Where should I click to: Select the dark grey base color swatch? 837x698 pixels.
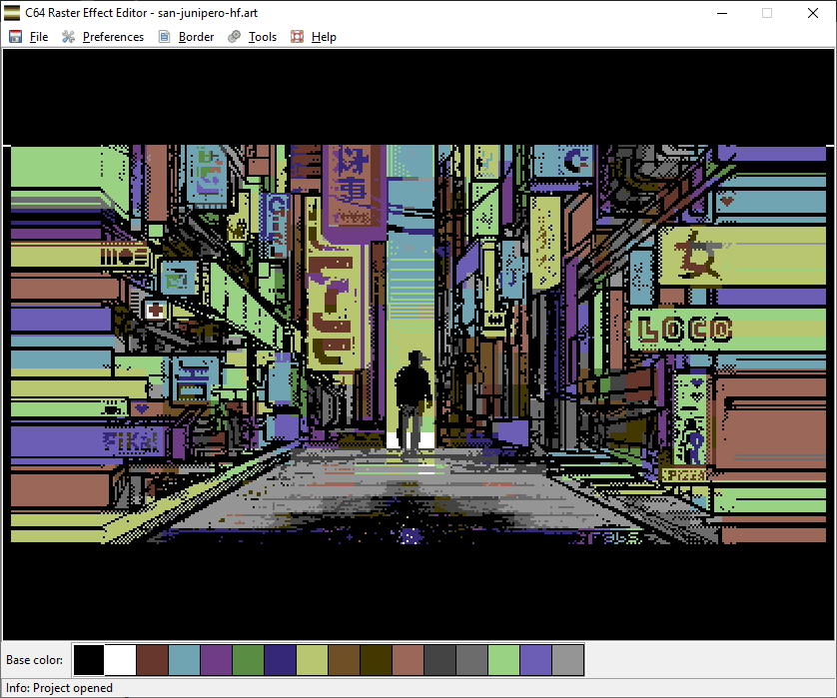pos(439,660)
